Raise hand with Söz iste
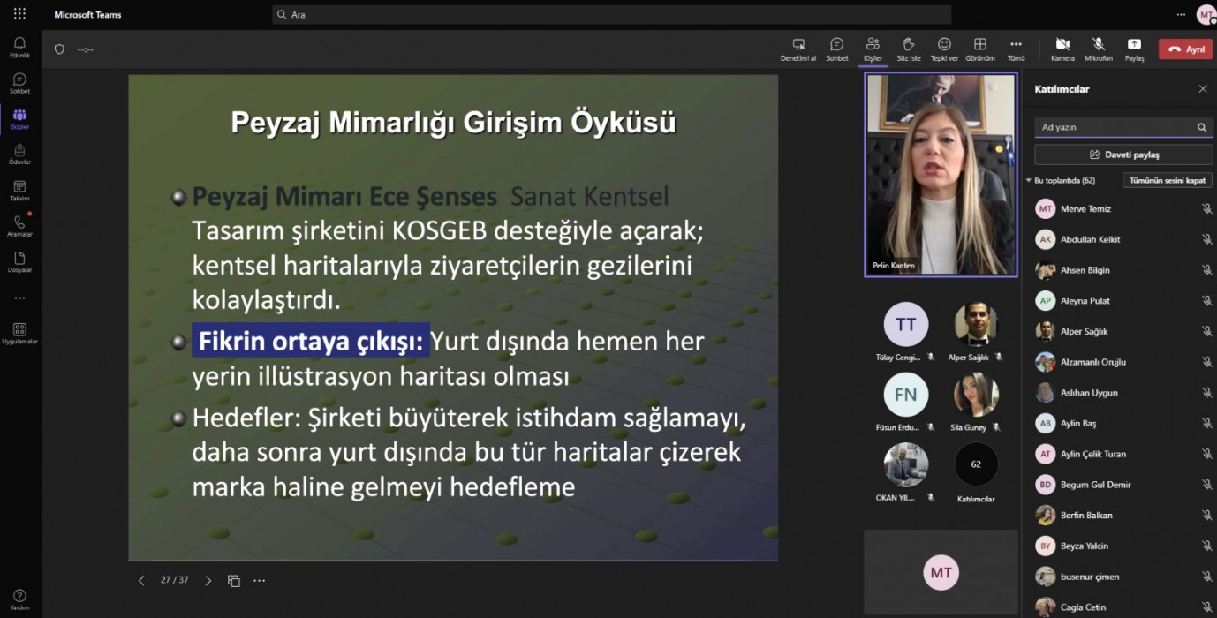Screen dimensions: 1217x618 (908, 49)
